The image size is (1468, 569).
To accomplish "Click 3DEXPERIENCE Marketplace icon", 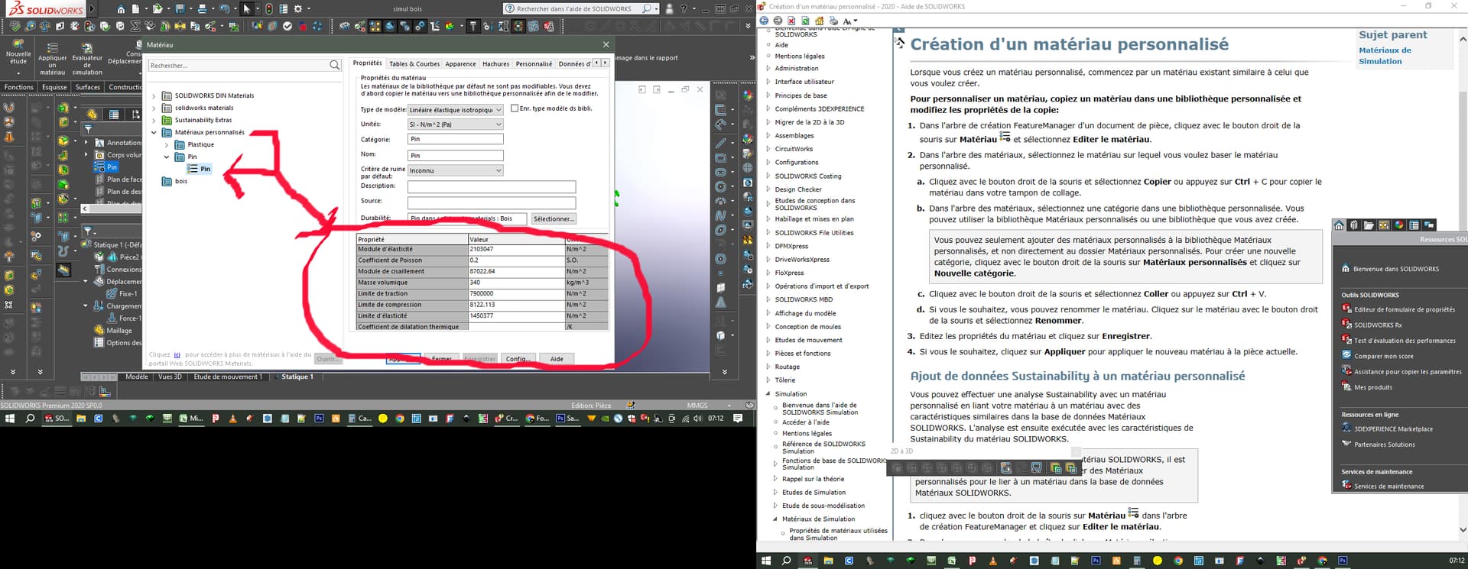I will point(1346,428).
